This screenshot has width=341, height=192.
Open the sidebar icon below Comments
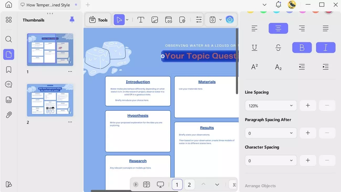click(x=9, y=100)
